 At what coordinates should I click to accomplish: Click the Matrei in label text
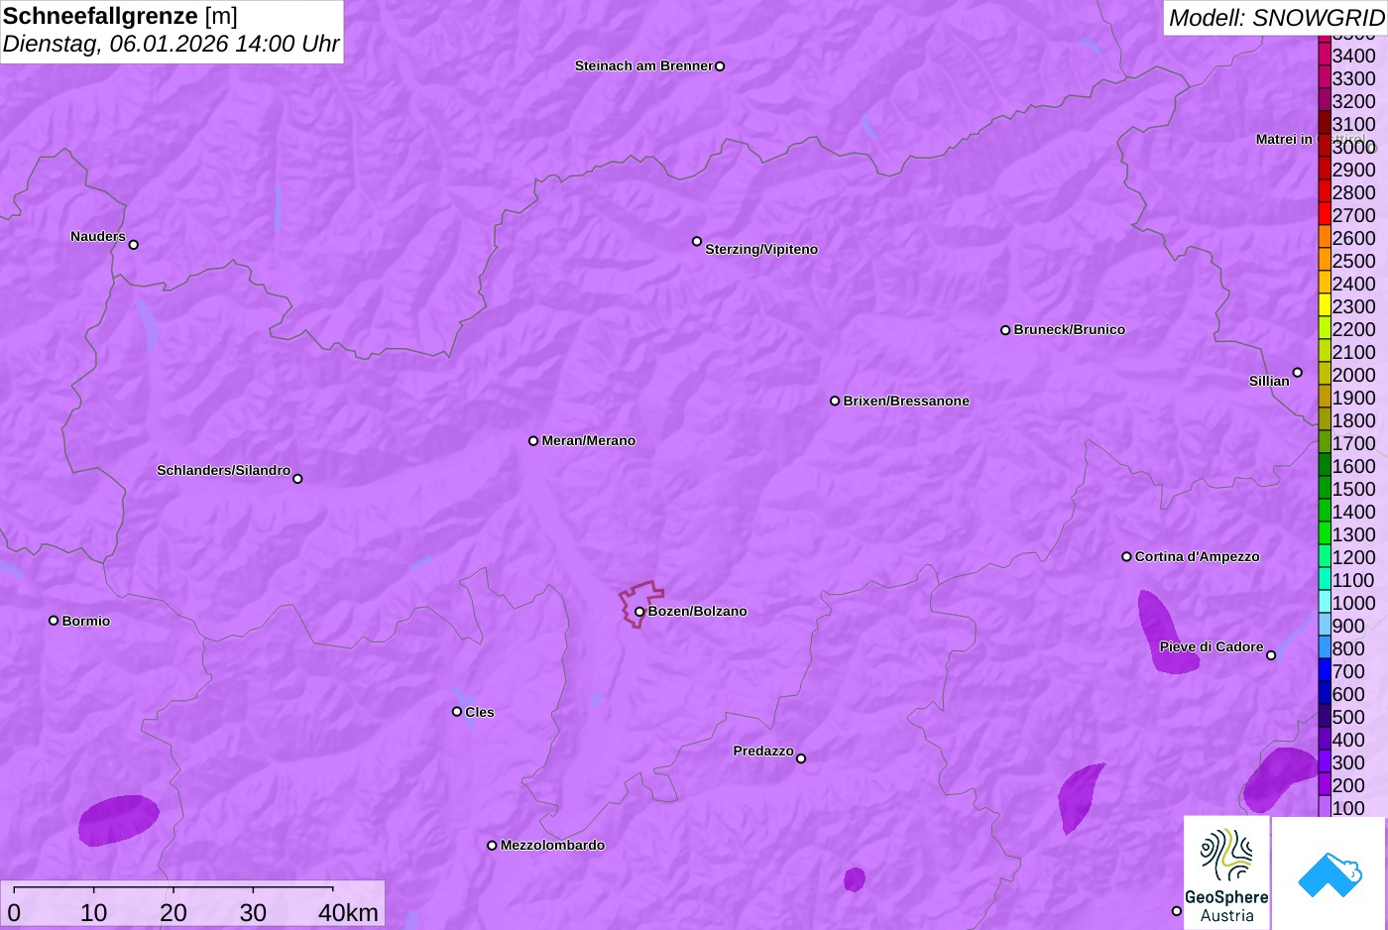(1284, 139)
